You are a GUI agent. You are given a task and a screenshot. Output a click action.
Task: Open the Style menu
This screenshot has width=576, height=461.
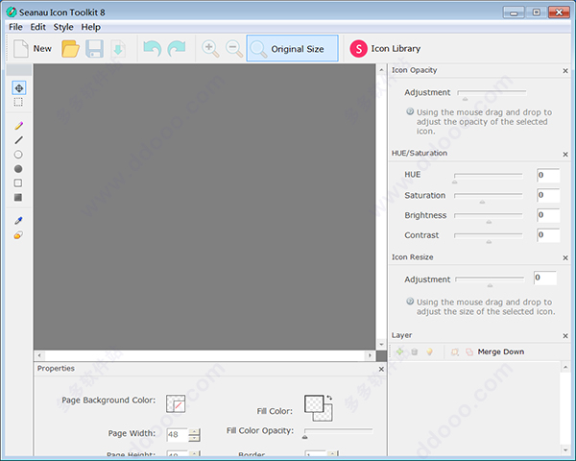(63, 27)
